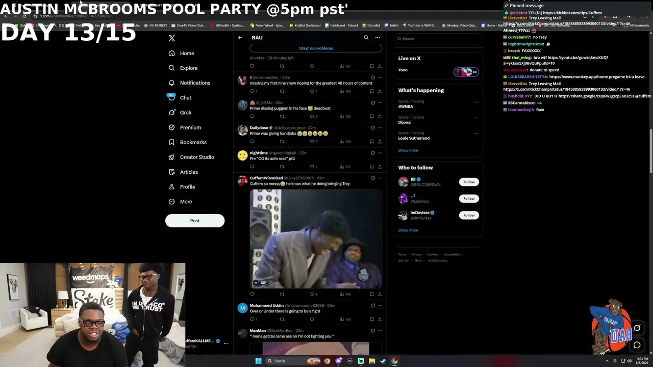Viewport: 653px width, 367px height.
Task: Open Steam from the taskbar
Action: point(383,361)
